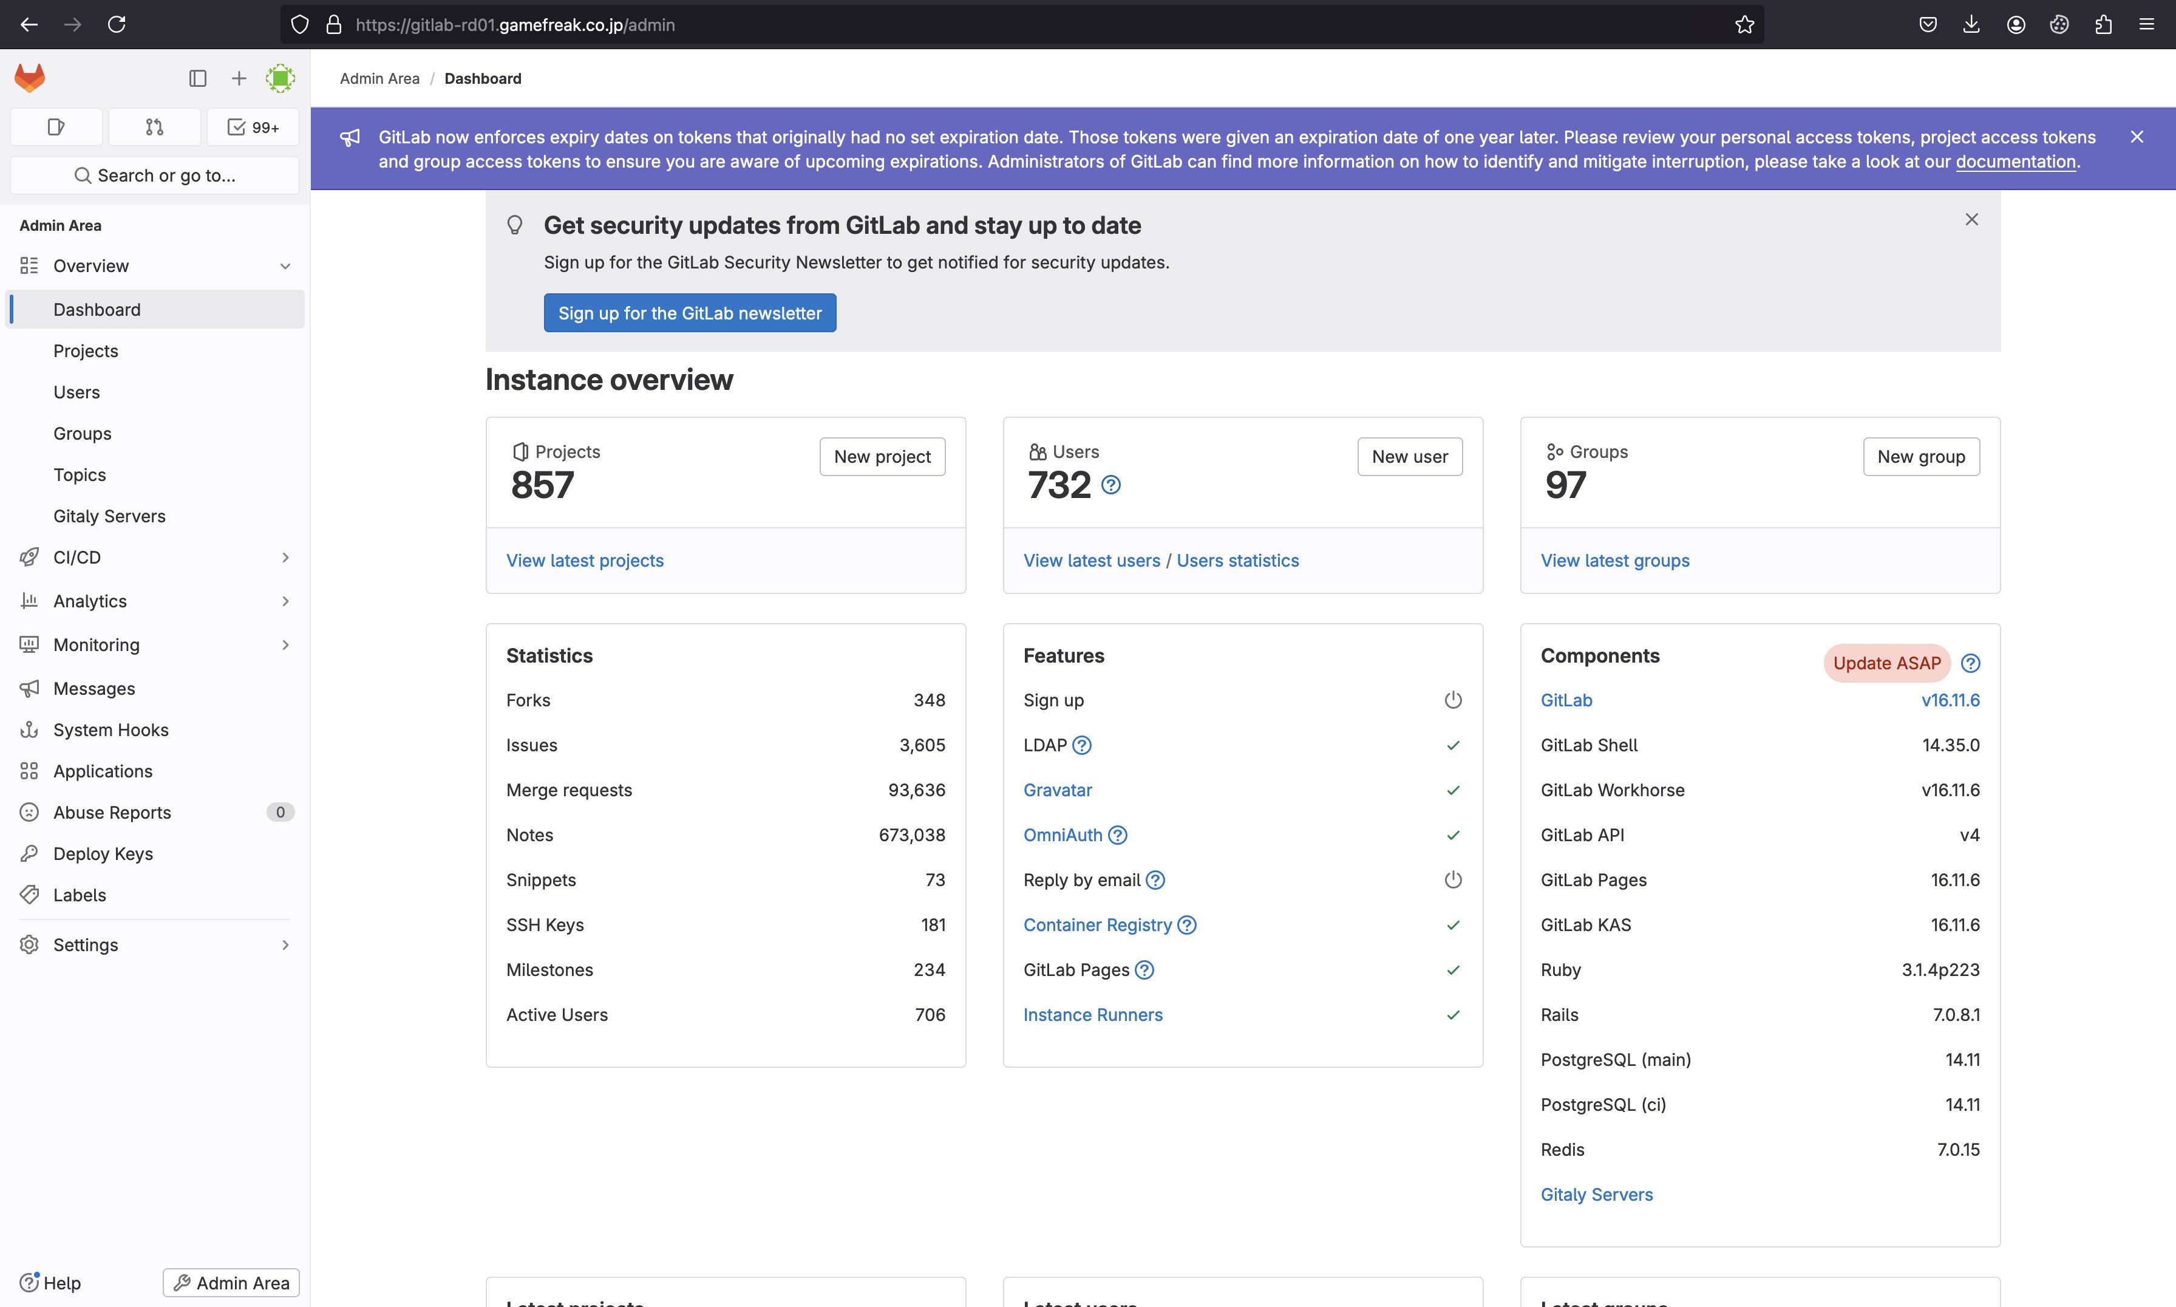
Task: Click the browser account icon
Action: click(x=2016, y=25)
